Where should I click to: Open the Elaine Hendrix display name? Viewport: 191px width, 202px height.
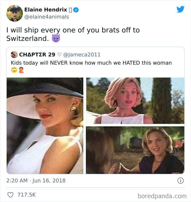(46, 10)
